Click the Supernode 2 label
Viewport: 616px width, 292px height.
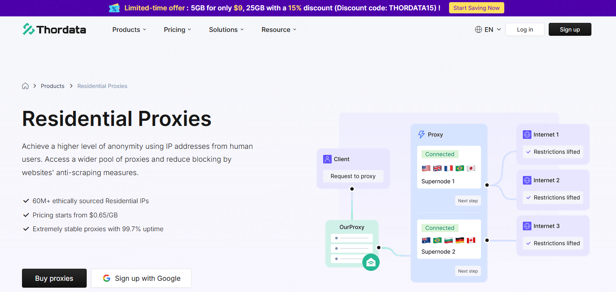click(438, 251)
